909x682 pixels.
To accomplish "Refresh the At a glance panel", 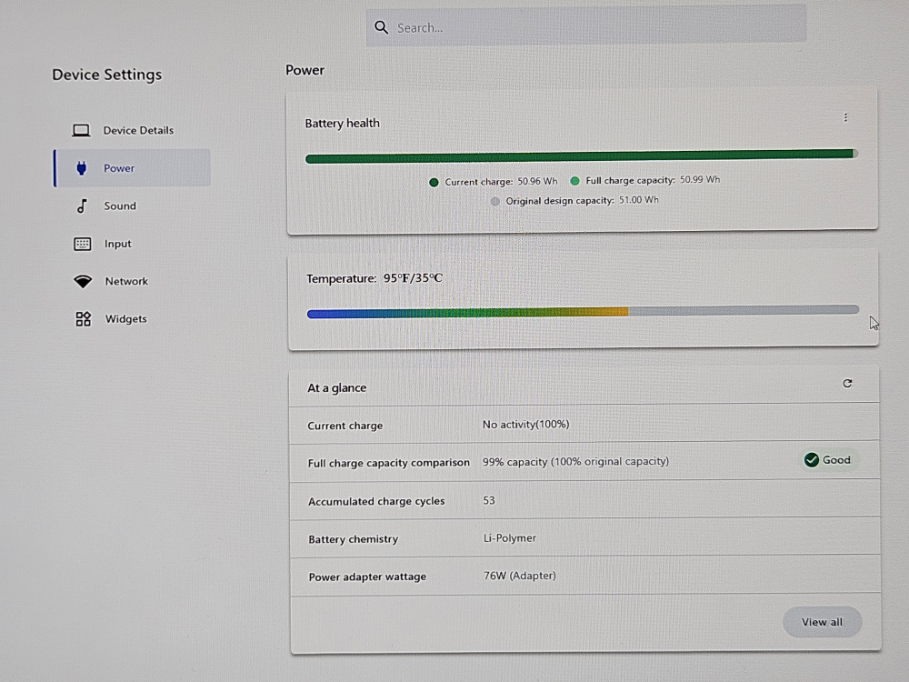I will point(847,384).
